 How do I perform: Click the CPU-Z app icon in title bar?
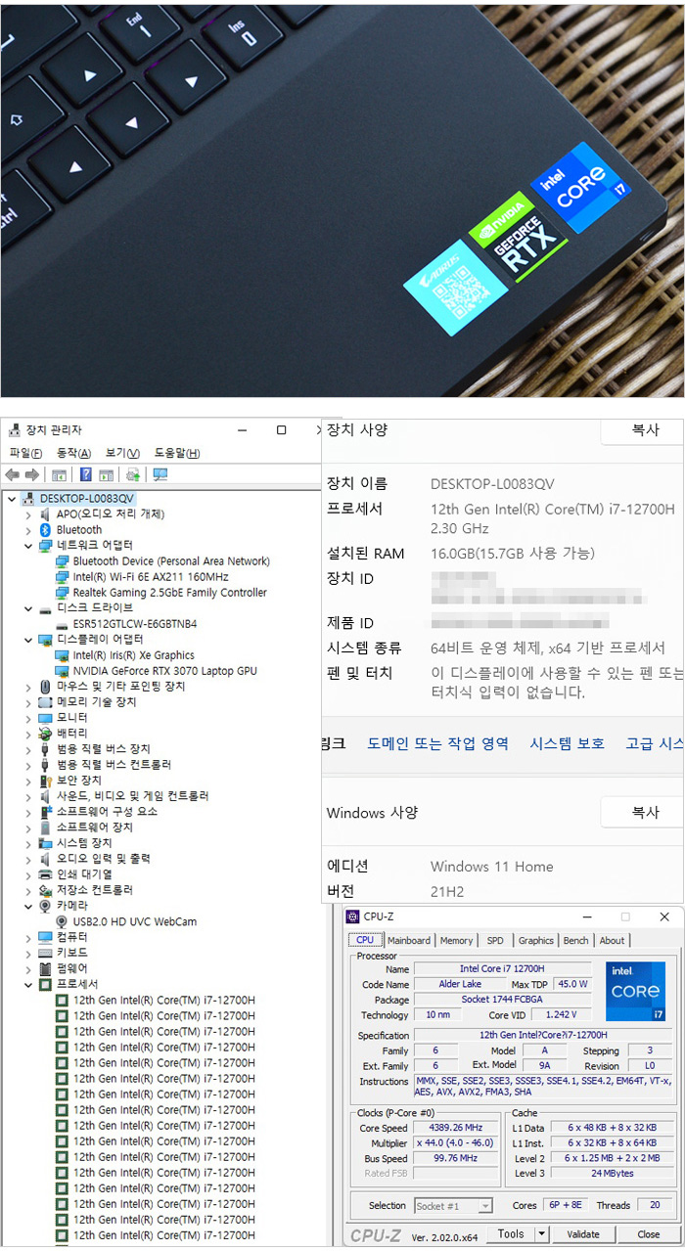352,916
